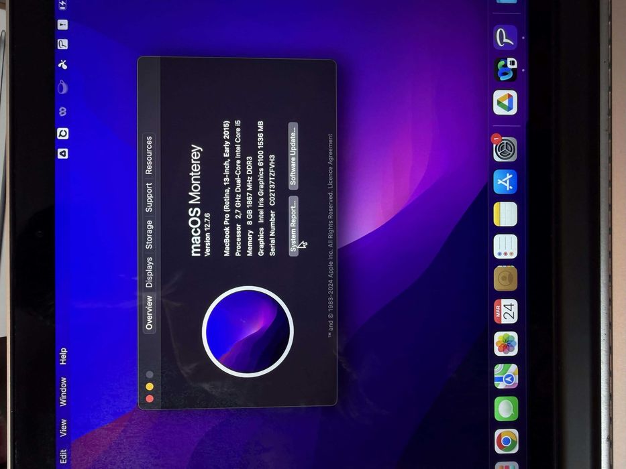Image resolution: width=626 pixels, height=469 pixels.
Task: Click the Google Drive triangle menu bar icon
Action: click(62, 153)
